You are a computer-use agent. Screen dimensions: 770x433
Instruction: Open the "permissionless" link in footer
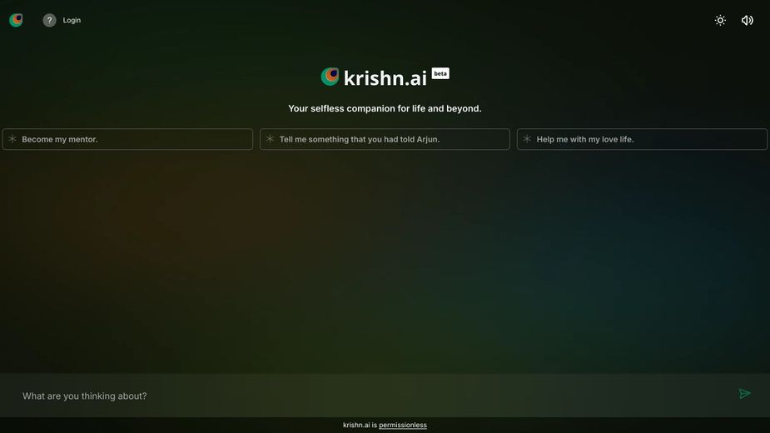tap(403, 425)
